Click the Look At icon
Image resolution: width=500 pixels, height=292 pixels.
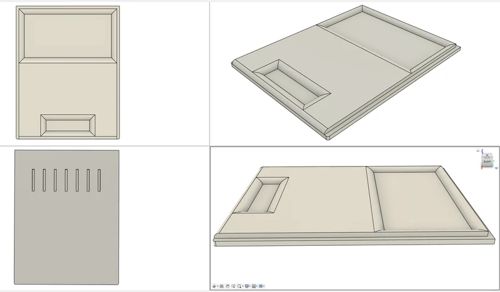[222, 286]
